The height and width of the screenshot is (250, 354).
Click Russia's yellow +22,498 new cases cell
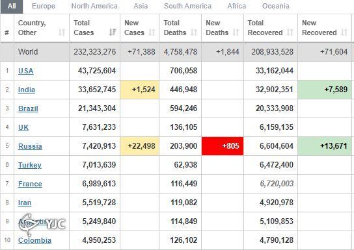click(140, 146)
